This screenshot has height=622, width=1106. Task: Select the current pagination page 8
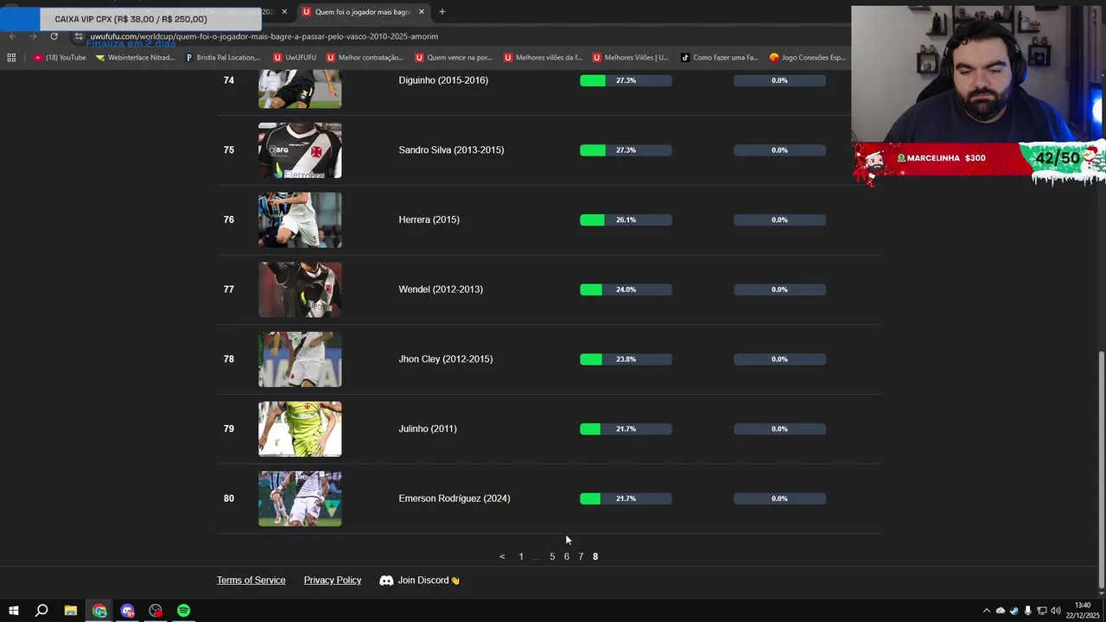click(595, 556)
